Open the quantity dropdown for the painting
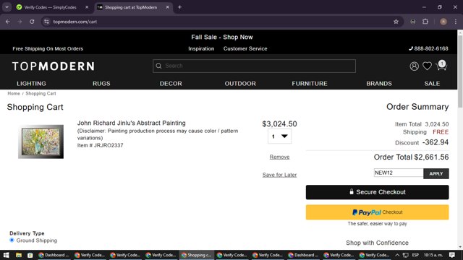 pos(279,136)
